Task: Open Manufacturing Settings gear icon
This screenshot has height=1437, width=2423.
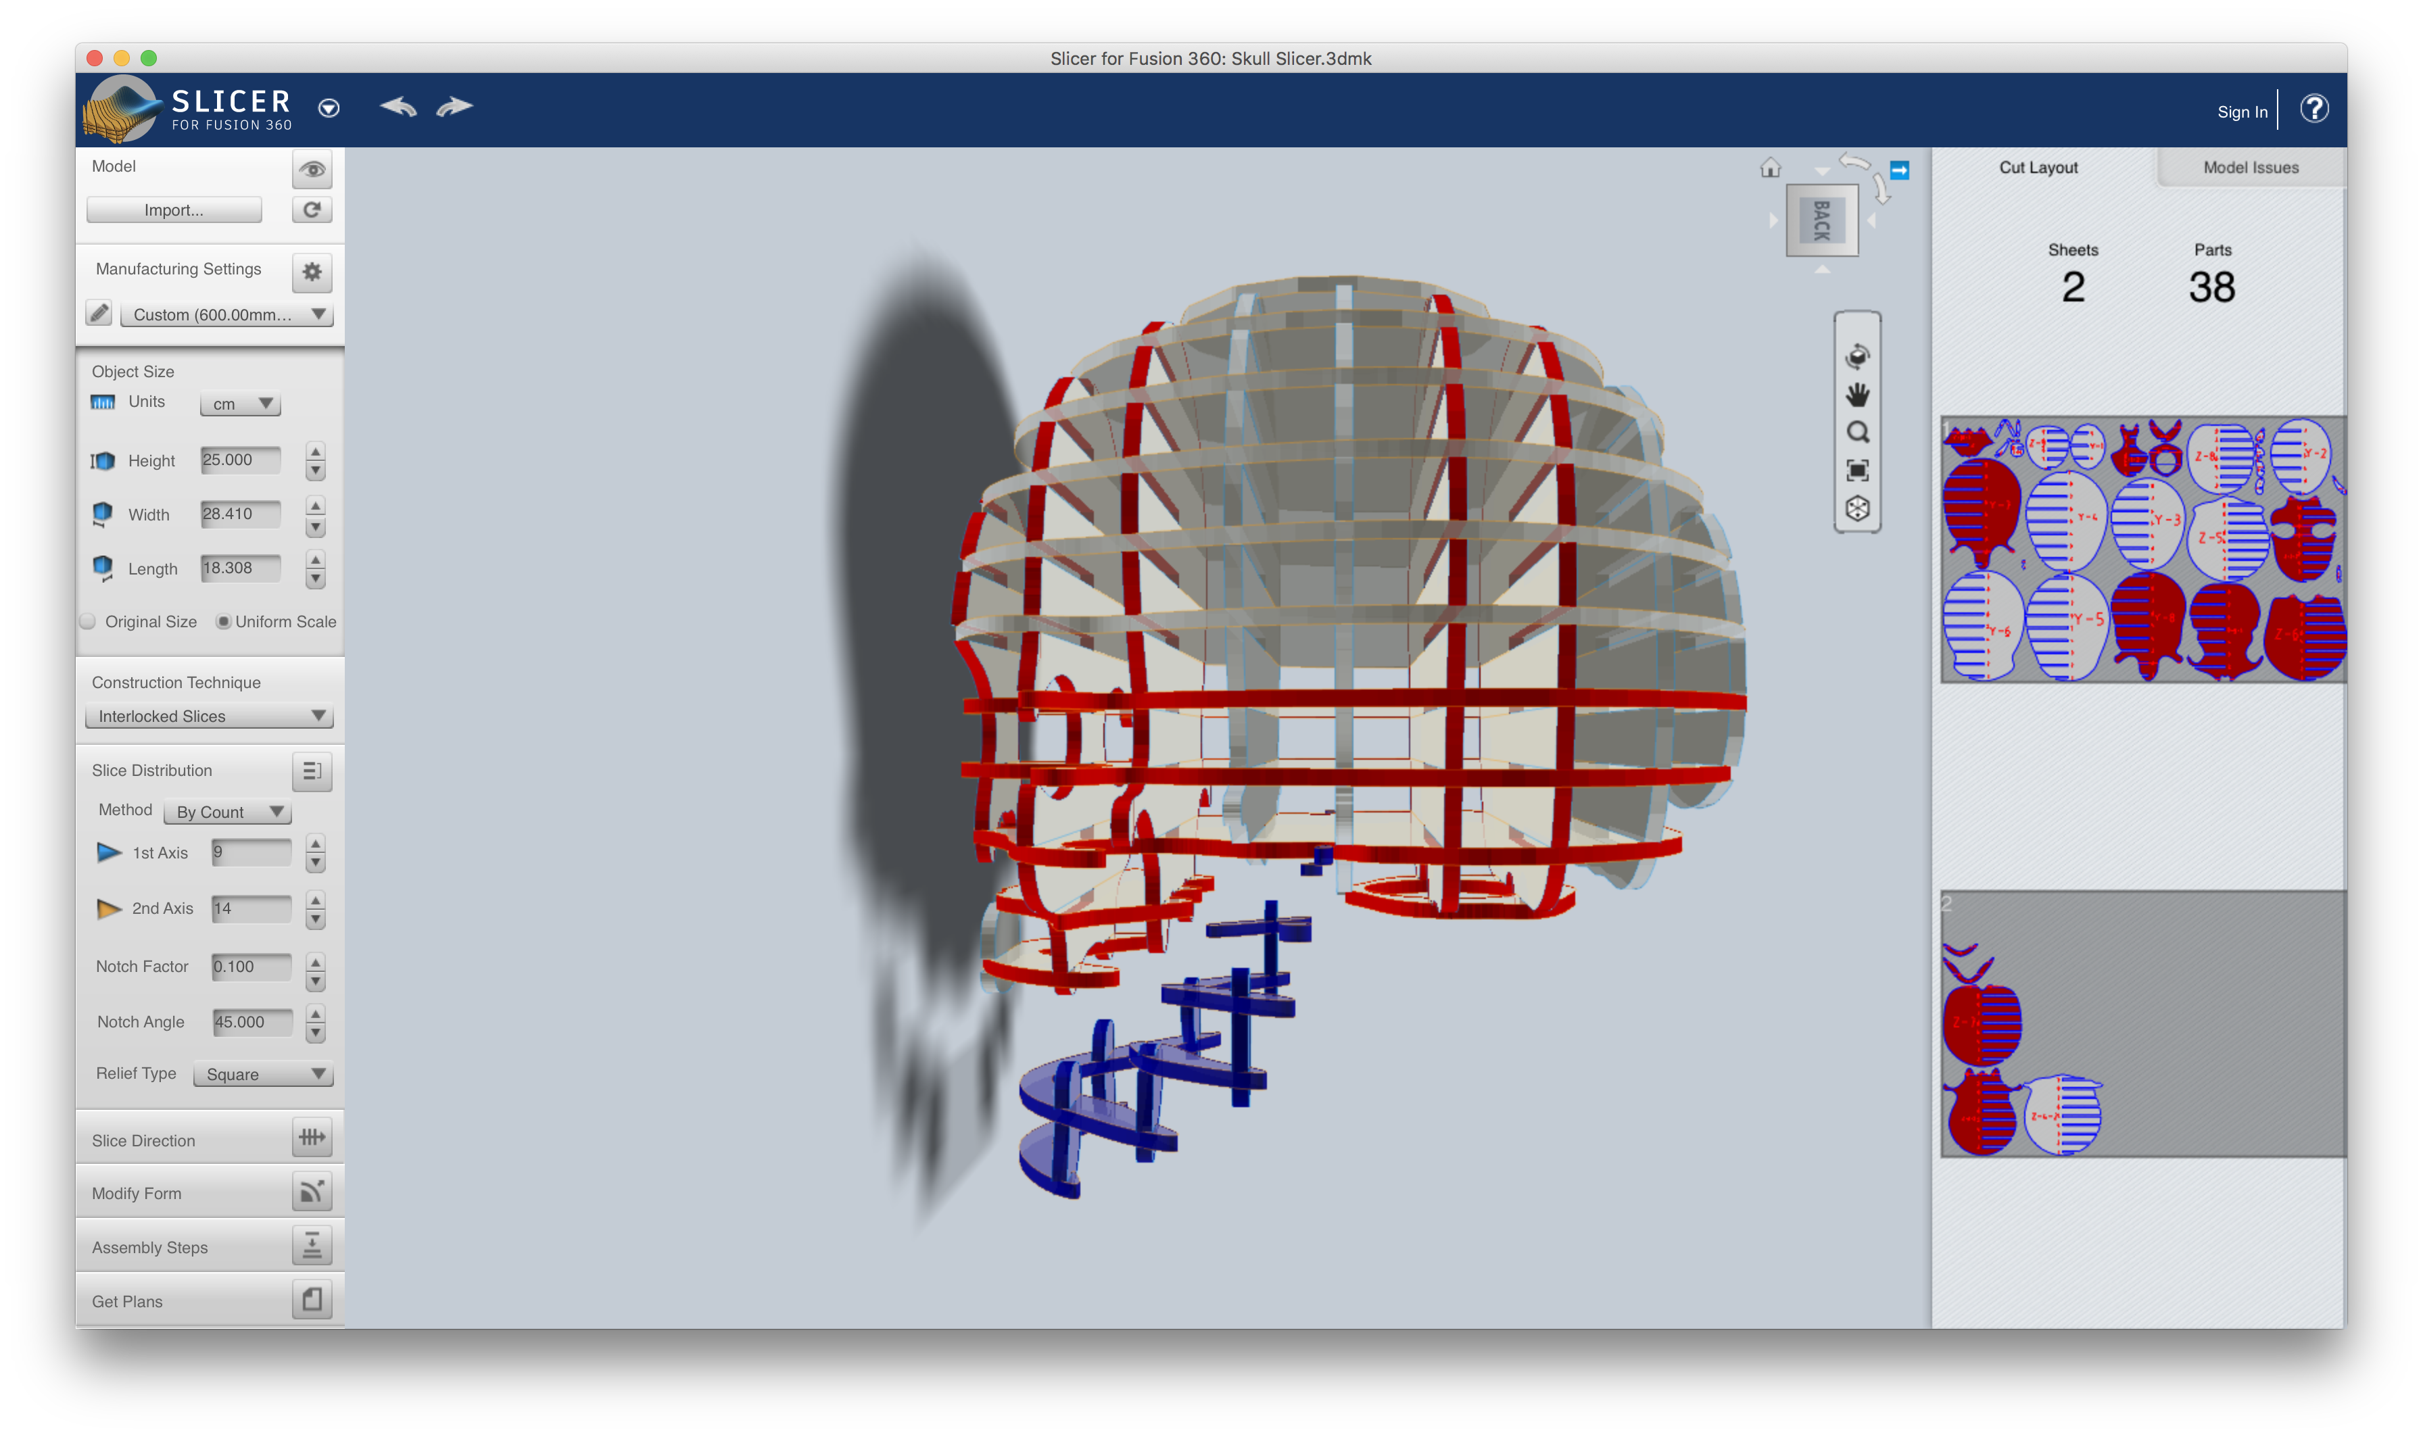Action: tap(312, 272)
